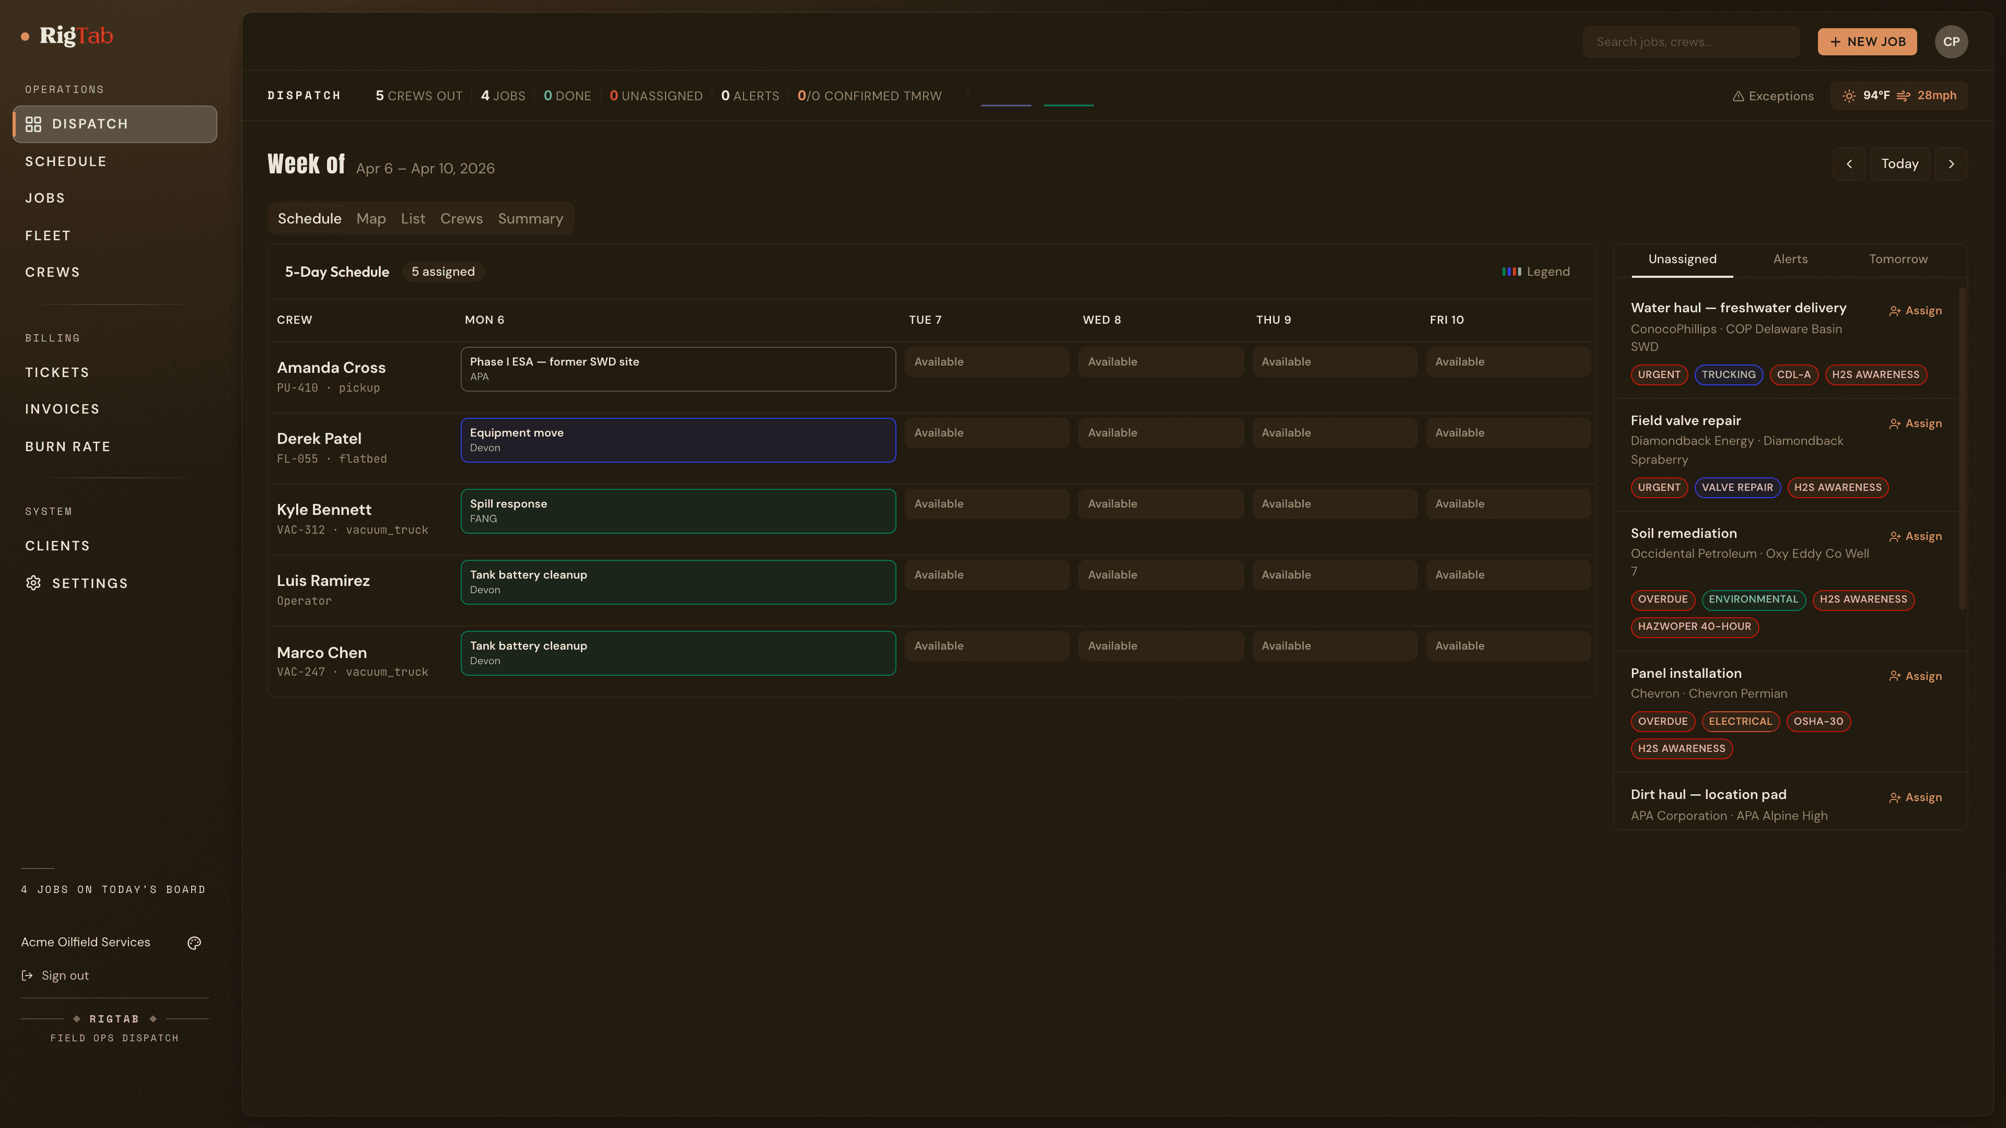Select the Schedule view tab

coord(309,219)
